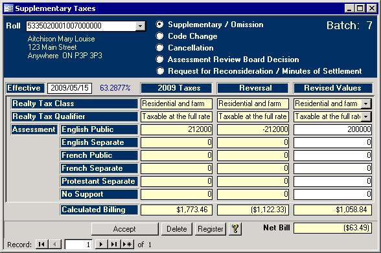The height and width of the screenshot is (253, 381).
Task: Click 2009 Taxes Calculated Billing $1,773.46
Action: 176,210
